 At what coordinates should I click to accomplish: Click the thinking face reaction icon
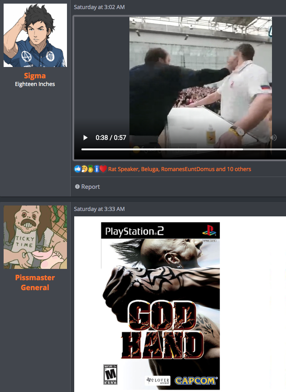(x=84, y=169)
